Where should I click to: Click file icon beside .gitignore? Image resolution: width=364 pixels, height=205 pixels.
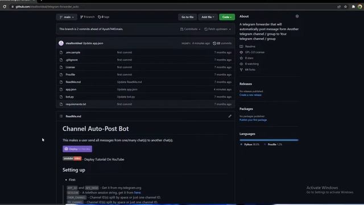[x=61, y=60]
